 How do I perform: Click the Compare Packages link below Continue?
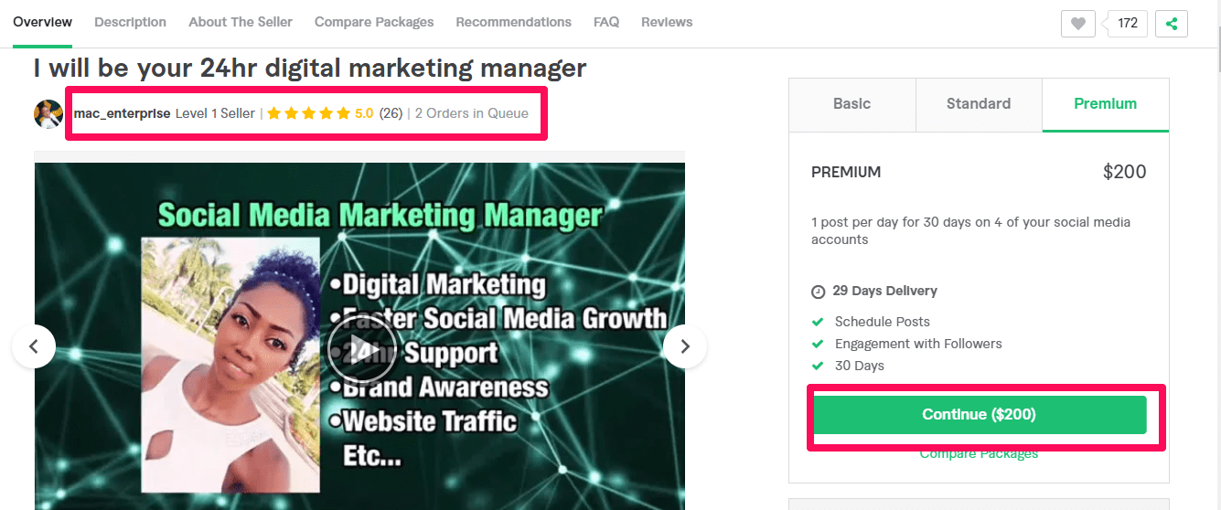pos(979,454)
